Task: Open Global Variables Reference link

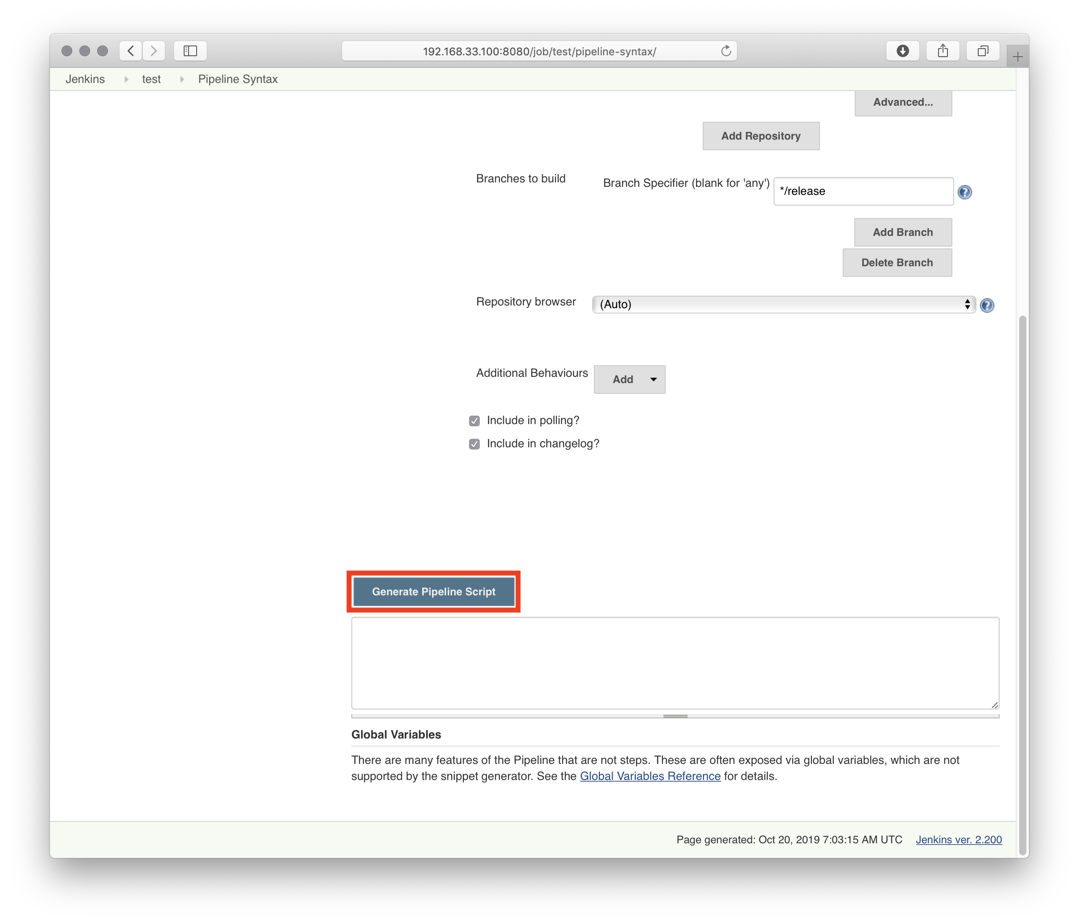Action: (x=650, y=776)
